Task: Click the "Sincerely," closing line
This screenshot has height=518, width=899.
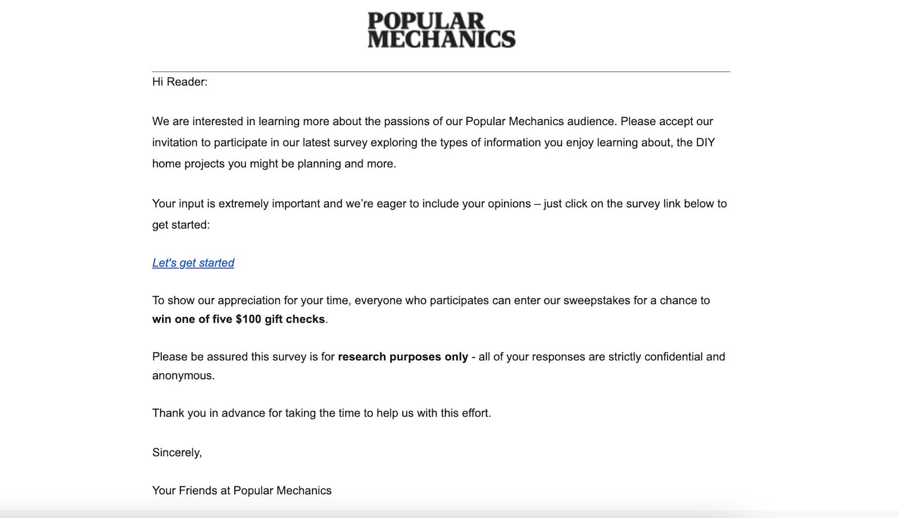Action: (177, 453)
